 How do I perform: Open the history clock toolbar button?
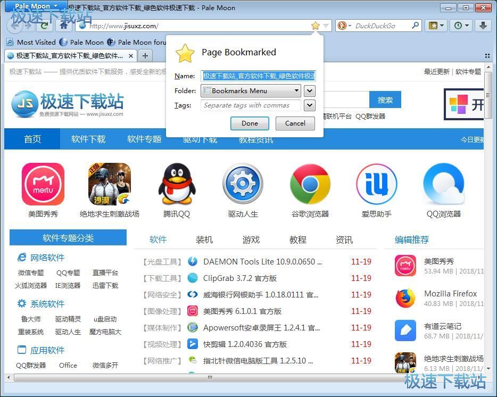(x=461, y=26)
